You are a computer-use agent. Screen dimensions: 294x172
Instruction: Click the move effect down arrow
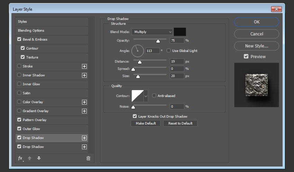coord(39,158)
